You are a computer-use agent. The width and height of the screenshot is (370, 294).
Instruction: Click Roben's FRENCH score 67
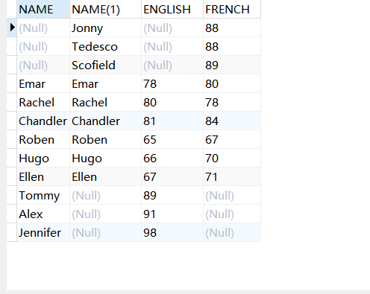coord(232,139)
